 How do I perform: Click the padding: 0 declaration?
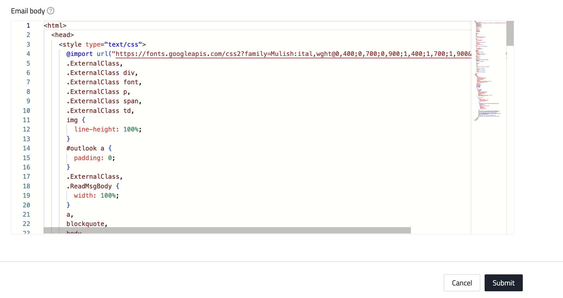(94, 158)
